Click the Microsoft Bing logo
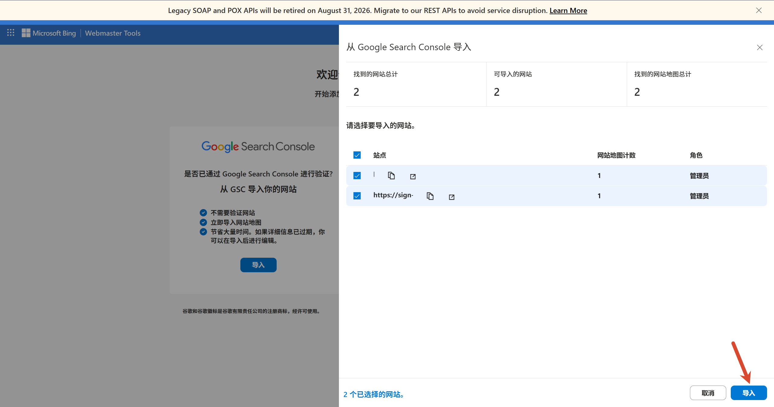Viewport: 774px width, 407px height. [49, 33]
